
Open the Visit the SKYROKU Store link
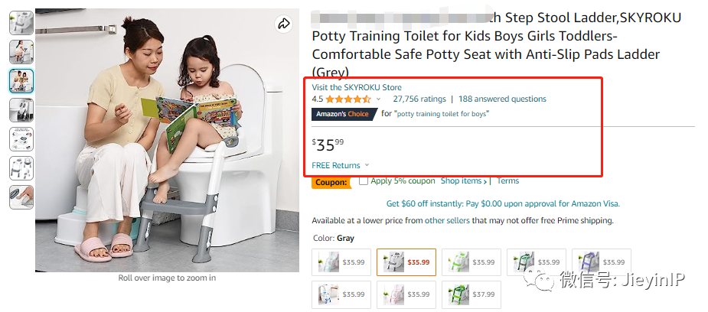(x=356, y=87)
